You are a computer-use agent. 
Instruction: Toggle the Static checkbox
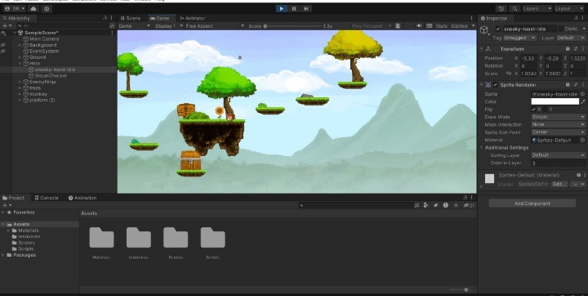[561, 29]
